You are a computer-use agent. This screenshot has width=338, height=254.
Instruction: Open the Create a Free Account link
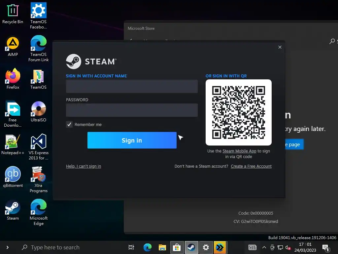click(251, 166)
